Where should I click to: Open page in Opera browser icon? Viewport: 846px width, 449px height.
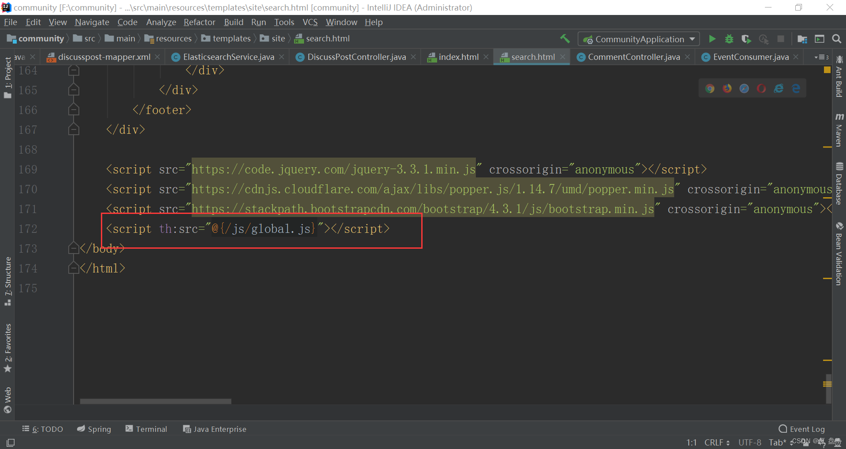click(x=761, y=88)
